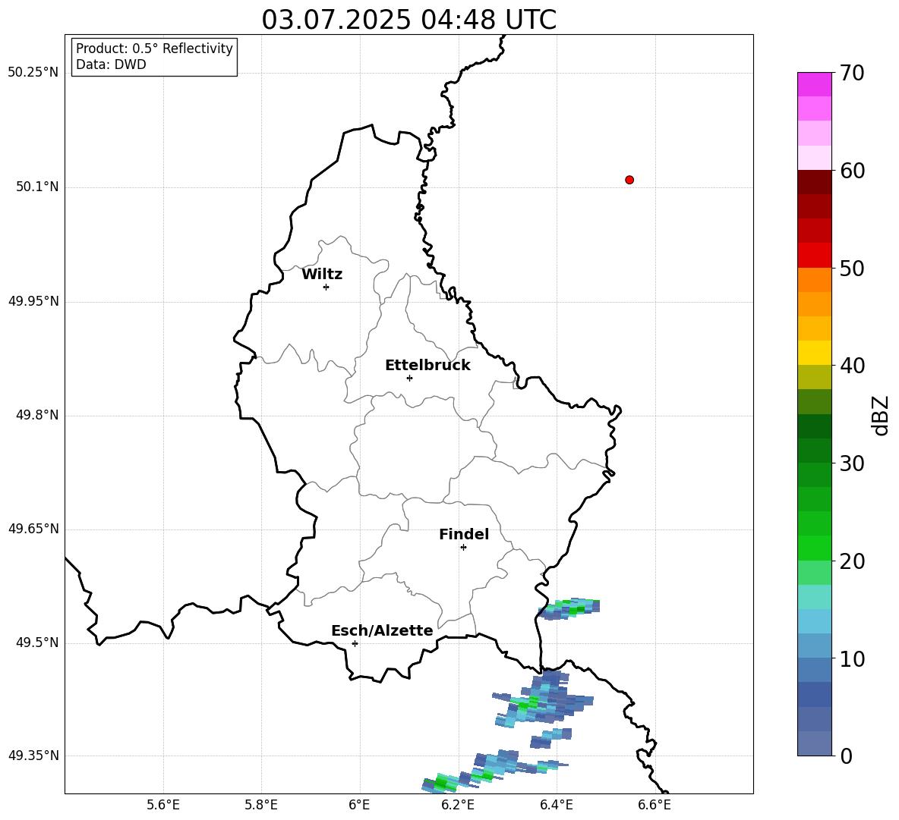Click the 20 colorbar tick label

pyautogui.click(x=852, y=561)
